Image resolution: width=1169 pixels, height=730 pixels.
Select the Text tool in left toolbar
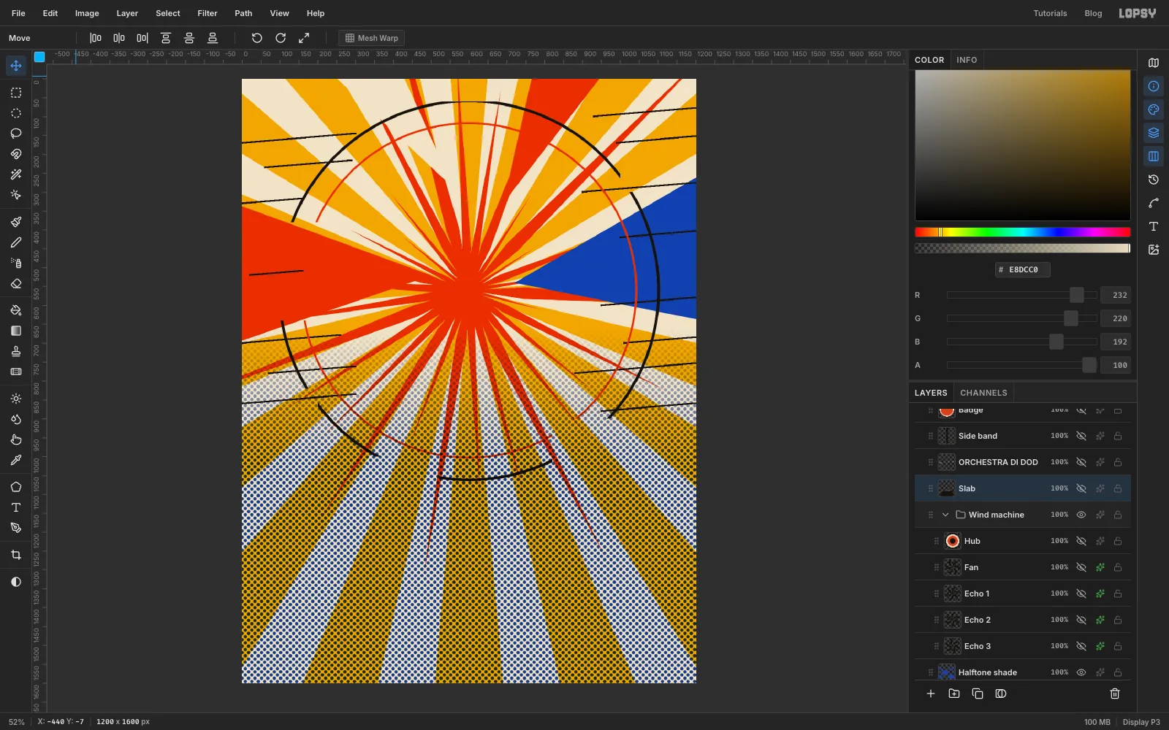coord(16,507)
